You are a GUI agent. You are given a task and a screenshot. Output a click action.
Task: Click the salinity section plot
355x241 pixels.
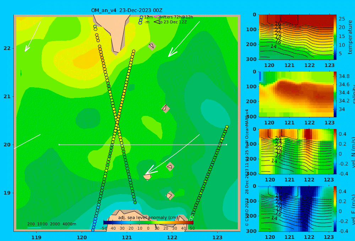(x=296, y=94)
